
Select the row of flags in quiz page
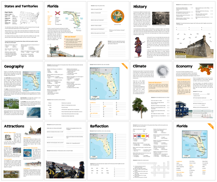click(x=141, y=136)
